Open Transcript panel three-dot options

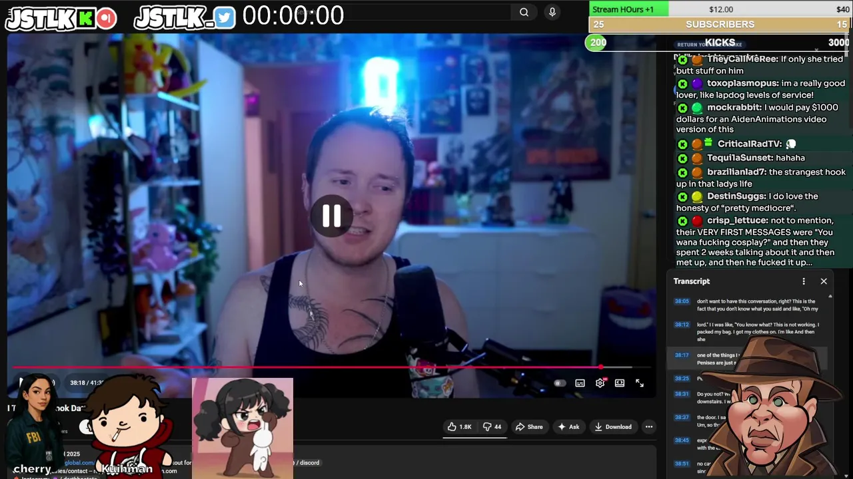[804, 281]
